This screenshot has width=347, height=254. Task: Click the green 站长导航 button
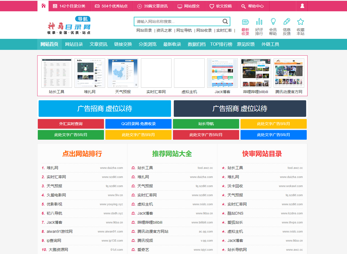(x=206, y=124)
